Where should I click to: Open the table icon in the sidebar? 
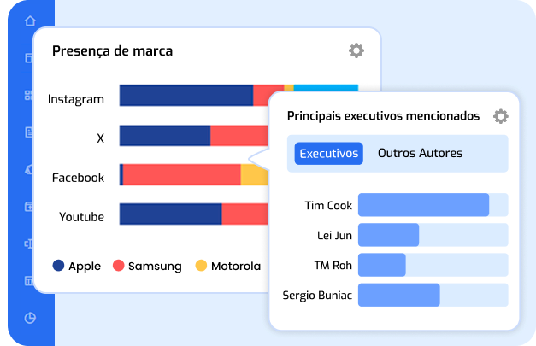(x=30, y=280)
